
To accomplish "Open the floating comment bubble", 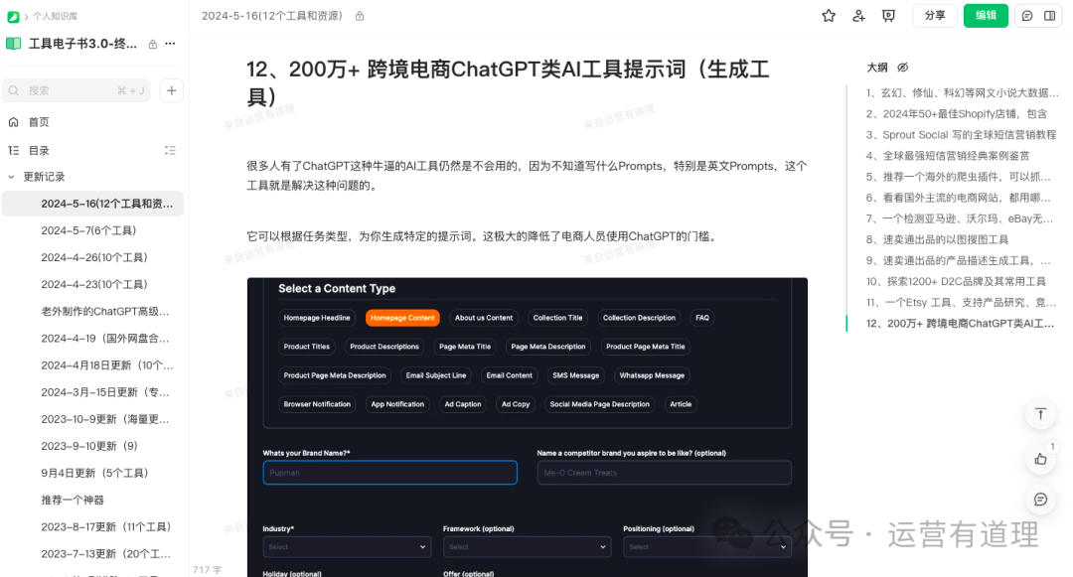I will click(x=1040, y=500).
